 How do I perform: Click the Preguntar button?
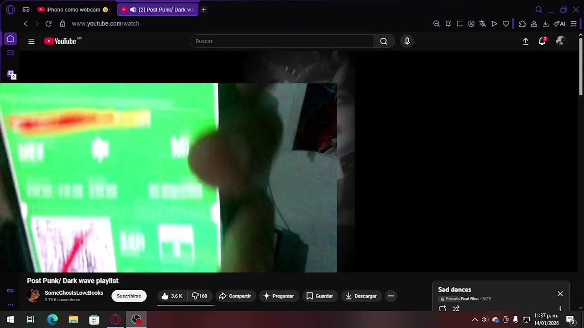click(x=279, y=296)
